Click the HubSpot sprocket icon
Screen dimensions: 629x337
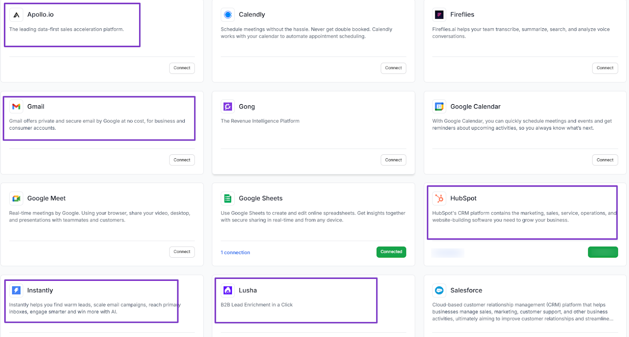439,198
